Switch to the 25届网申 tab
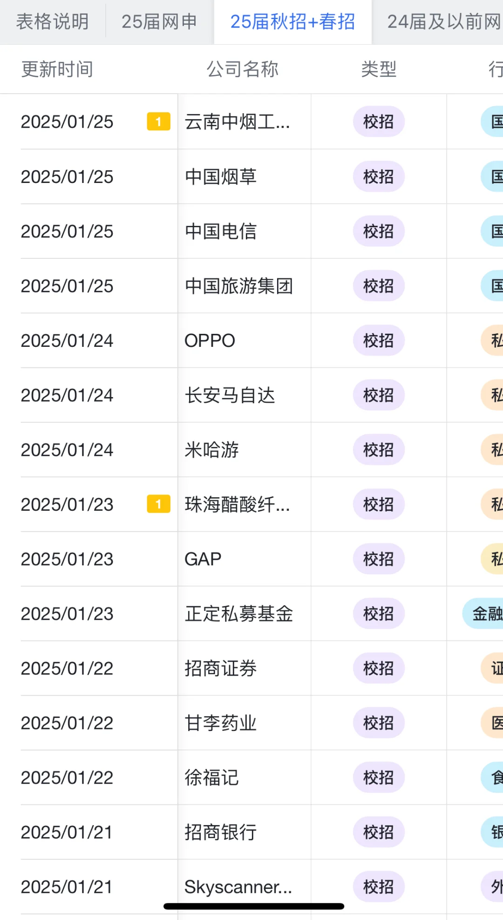 159,22
